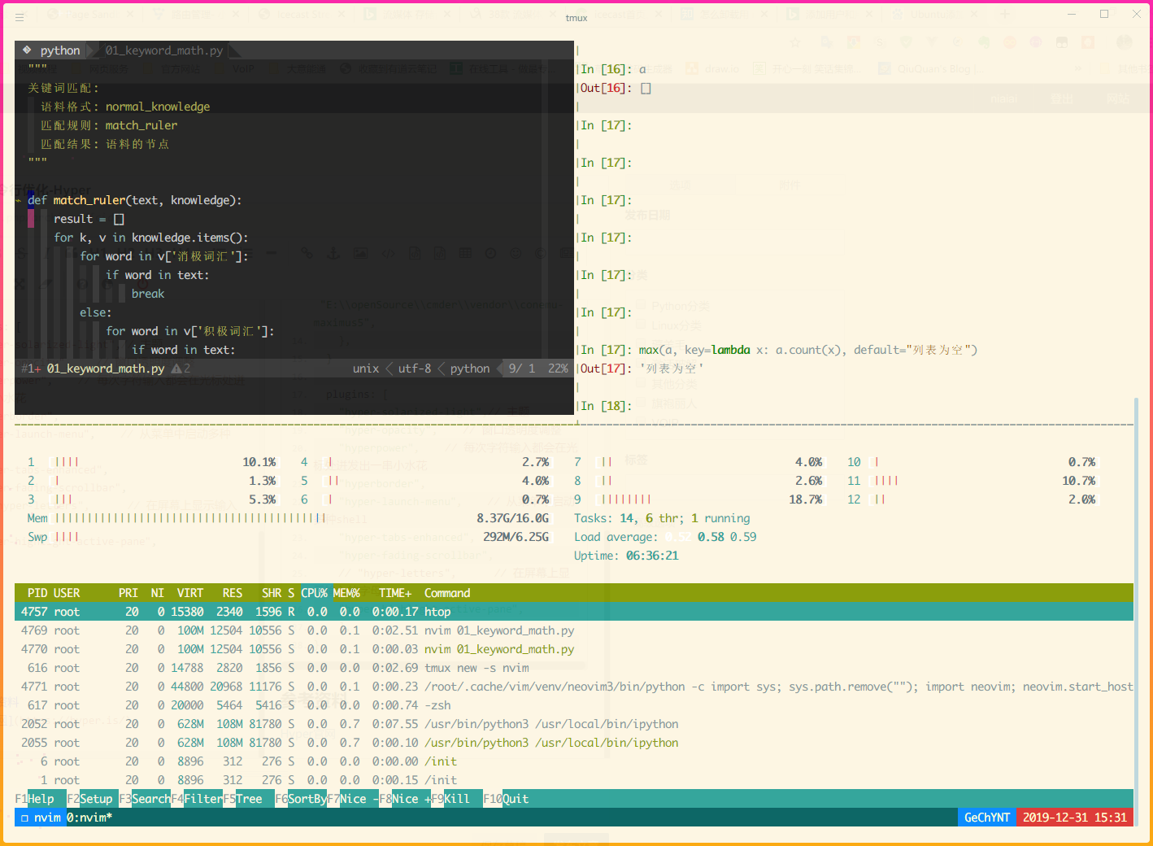The height and width of the screenshot is (846, 1153).
Task: Select process 617 -zsh
Action: pyautogui.click(x=574, y=705)
